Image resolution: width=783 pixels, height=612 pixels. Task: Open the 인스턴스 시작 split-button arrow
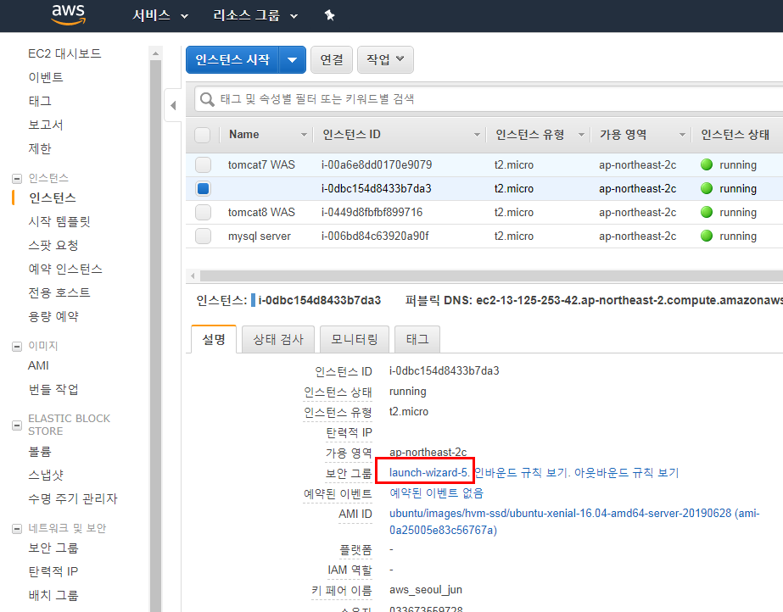pos(292,60)
